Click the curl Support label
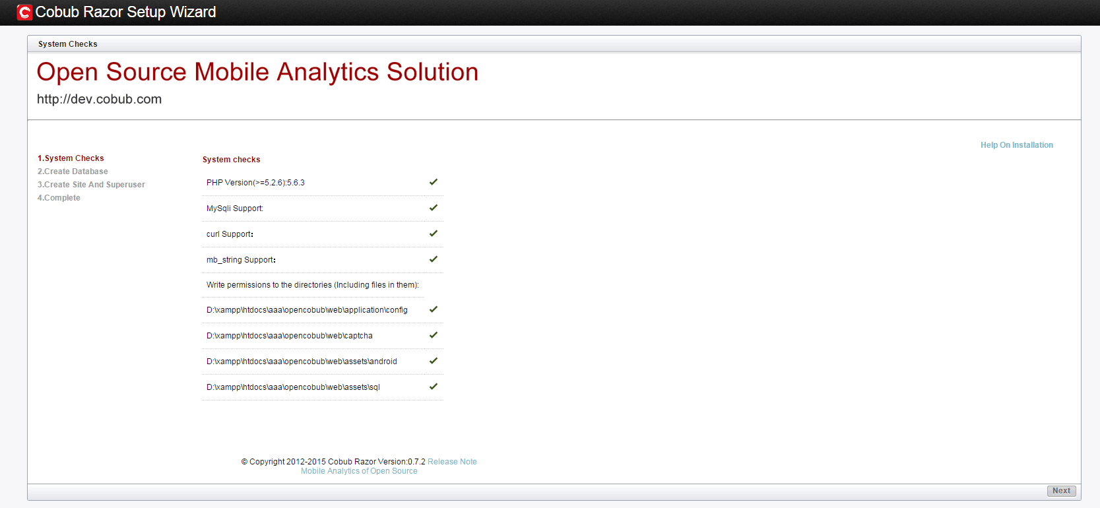The width and height of the screenshot is (1100, 508). [230, 234]
